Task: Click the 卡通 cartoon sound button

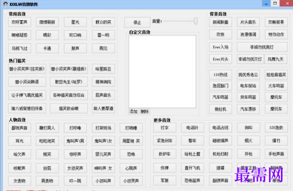Action: 47,48
